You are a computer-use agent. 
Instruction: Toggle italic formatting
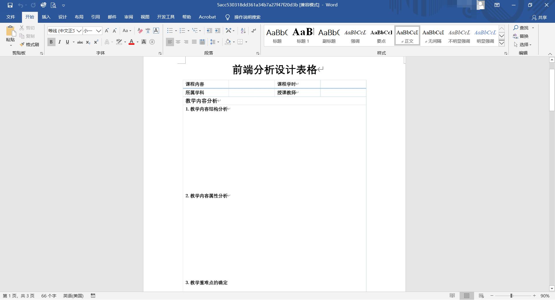[x=60, y=42]
